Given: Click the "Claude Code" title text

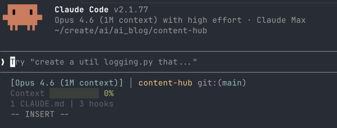Looking at the screenshot, I should [x=82, y=10].
